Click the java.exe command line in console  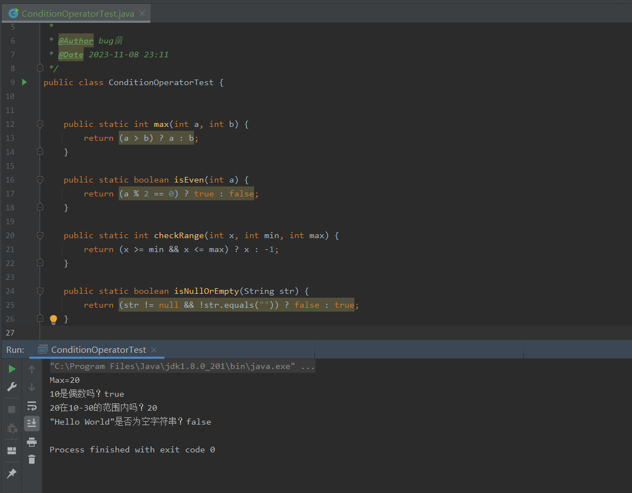point(182,366)
